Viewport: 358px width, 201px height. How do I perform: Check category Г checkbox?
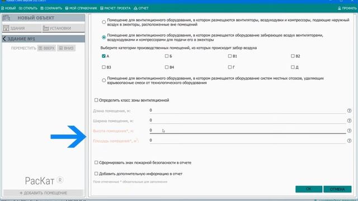230,67
